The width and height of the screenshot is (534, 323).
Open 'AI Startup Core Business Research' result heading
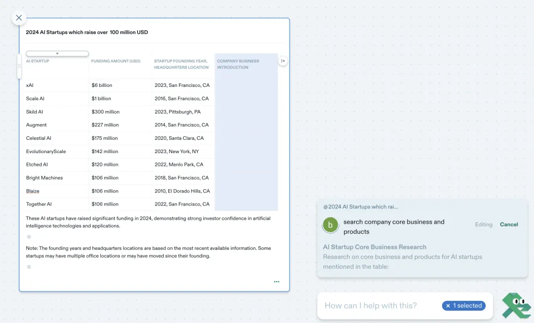pos(374,247)
